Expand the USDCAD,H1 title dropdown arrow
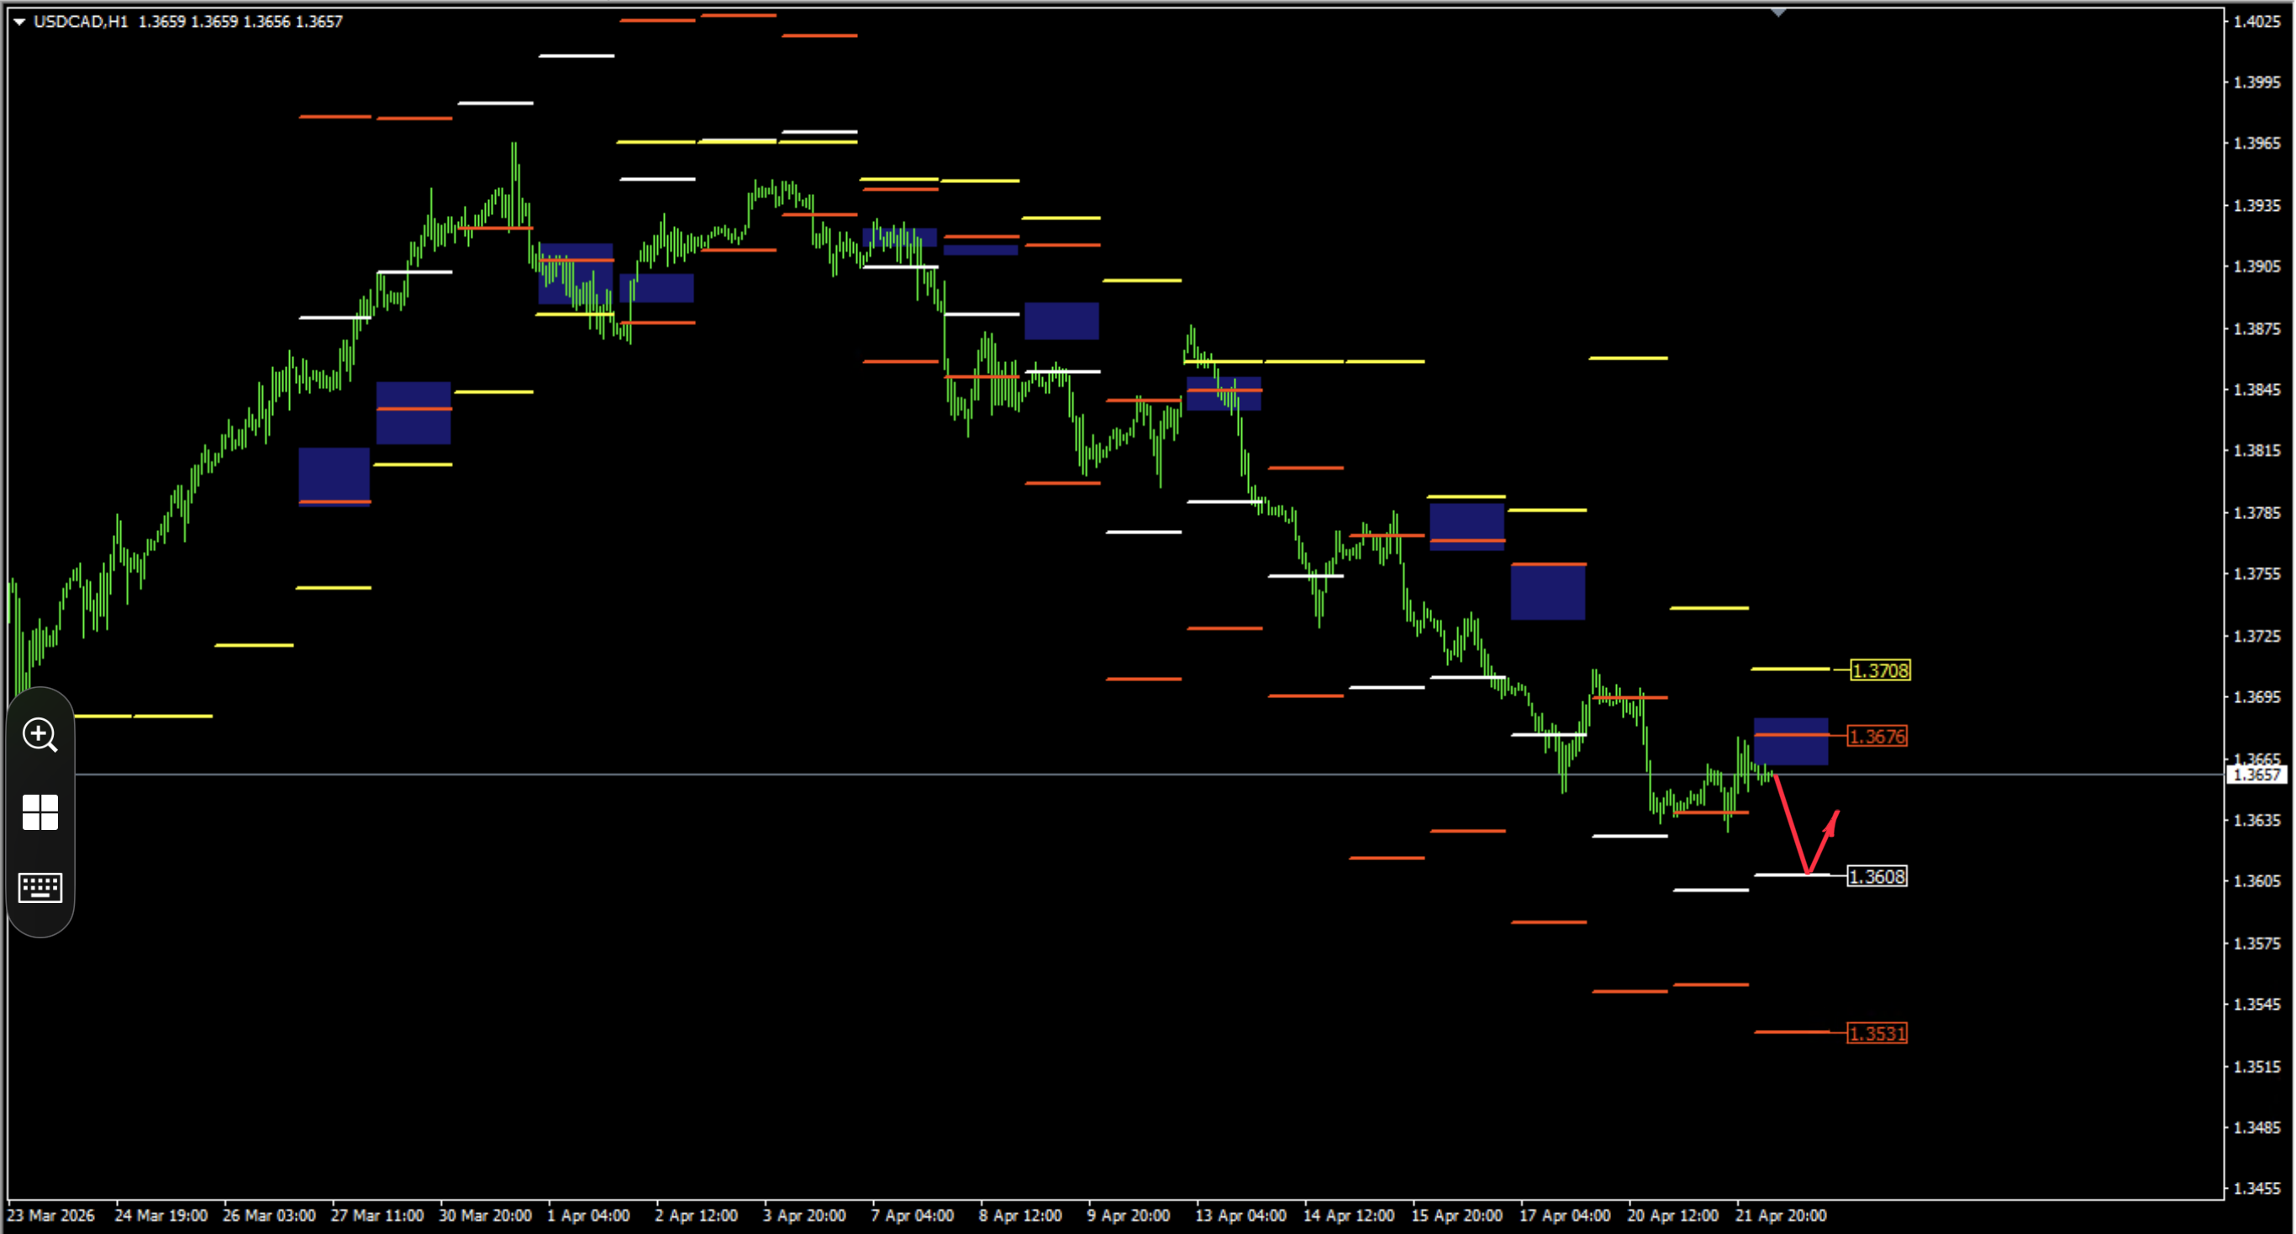 tap(18, 21)
